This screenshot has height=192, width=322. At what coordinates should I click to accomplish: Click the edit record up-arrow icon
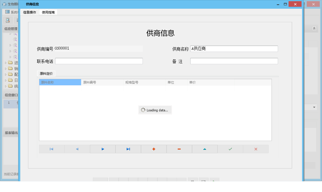click(x=204, y=149)
